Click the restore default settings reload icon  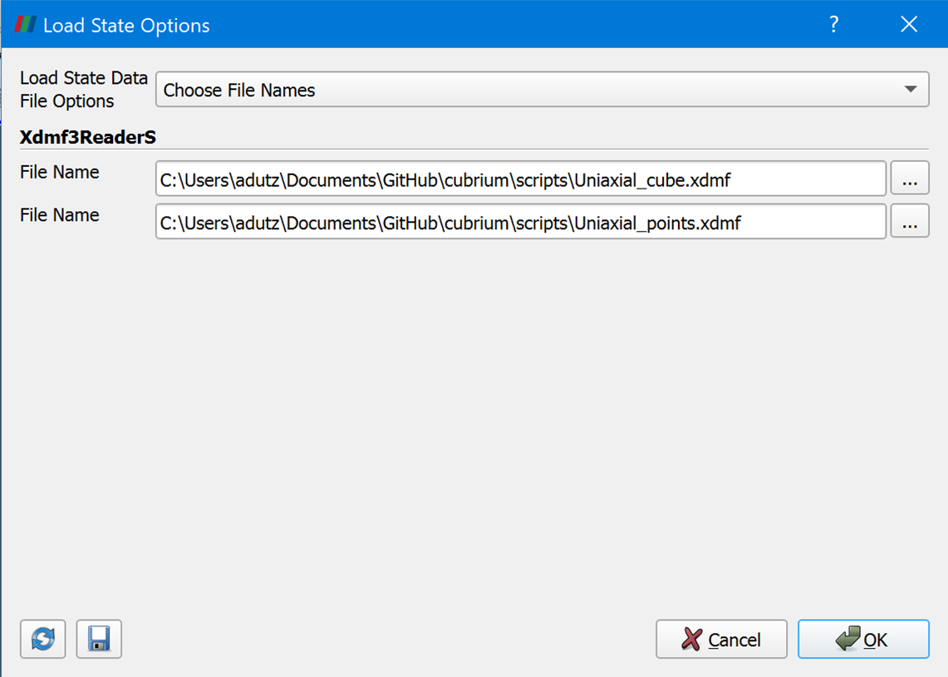point(43,639)
